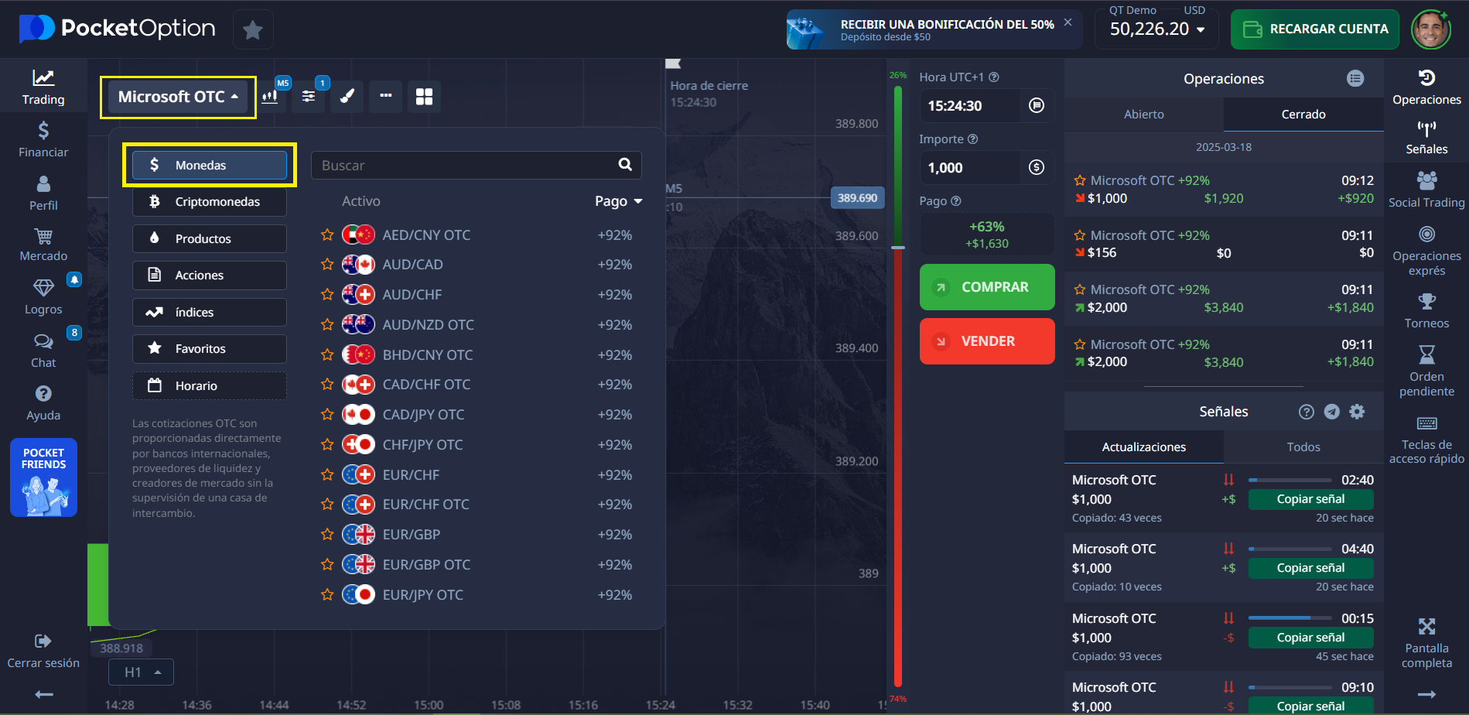Open the Operaciones panel list icon
Screen dimensions: 1469x715
click(1355, 78)
